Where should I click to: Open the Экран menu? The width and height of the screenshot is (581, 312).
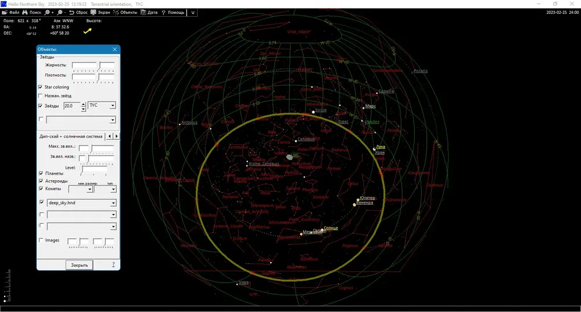[x=101, y=12]
